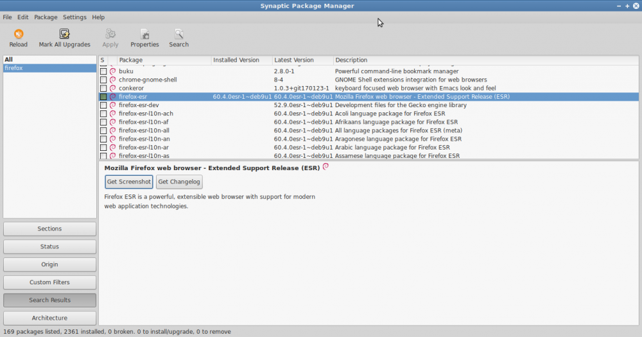Select the Search Results view button
Image resolution: width=642 pixels, height=337 pixels.
(49, 300)
